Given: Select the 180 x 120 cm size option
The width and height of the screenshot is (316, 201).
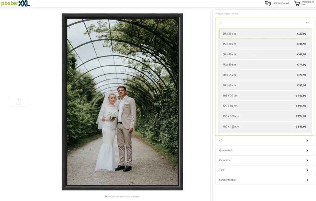Looking at the screenshot, I should click(264, 126).
